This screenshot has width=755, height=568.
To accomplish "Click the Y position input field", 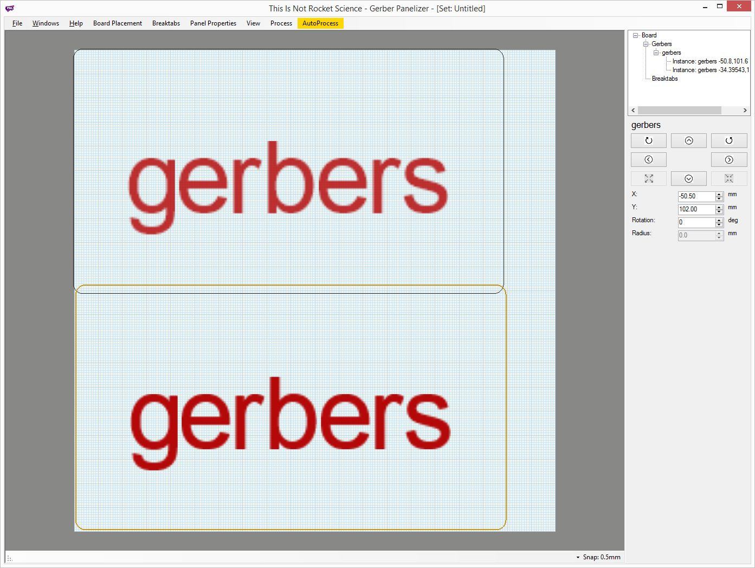I will pyautogui.click(x=696, y=209).
